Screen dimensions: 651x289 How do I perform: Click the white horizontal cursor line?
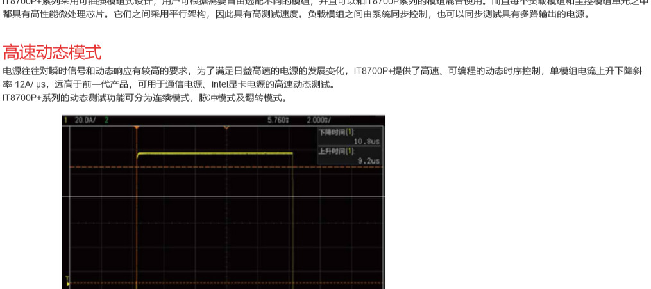192,196
